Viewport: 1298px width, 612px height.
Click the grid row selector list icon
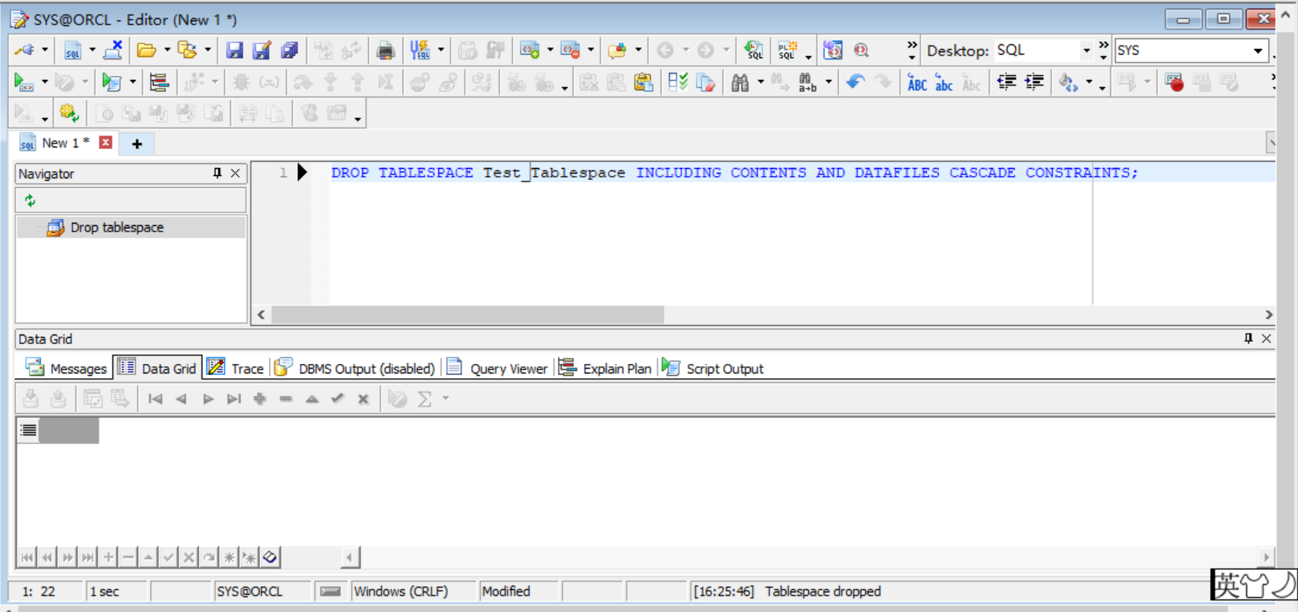(x=29, y=430)
